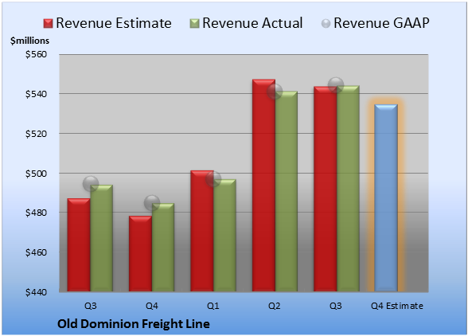Select the green actual bar above Q2
The width and height of the screenshot is (468, 336).
[x=287, y=191]
